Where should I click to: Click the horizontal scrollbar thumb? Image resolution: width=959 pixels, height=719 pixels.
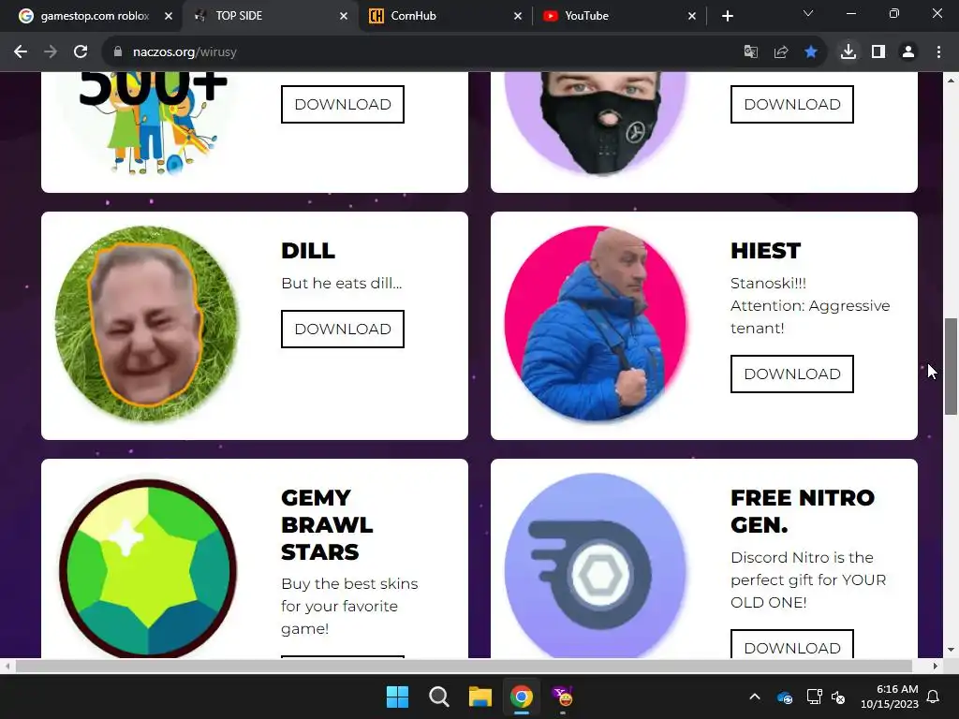coord(464,666)
